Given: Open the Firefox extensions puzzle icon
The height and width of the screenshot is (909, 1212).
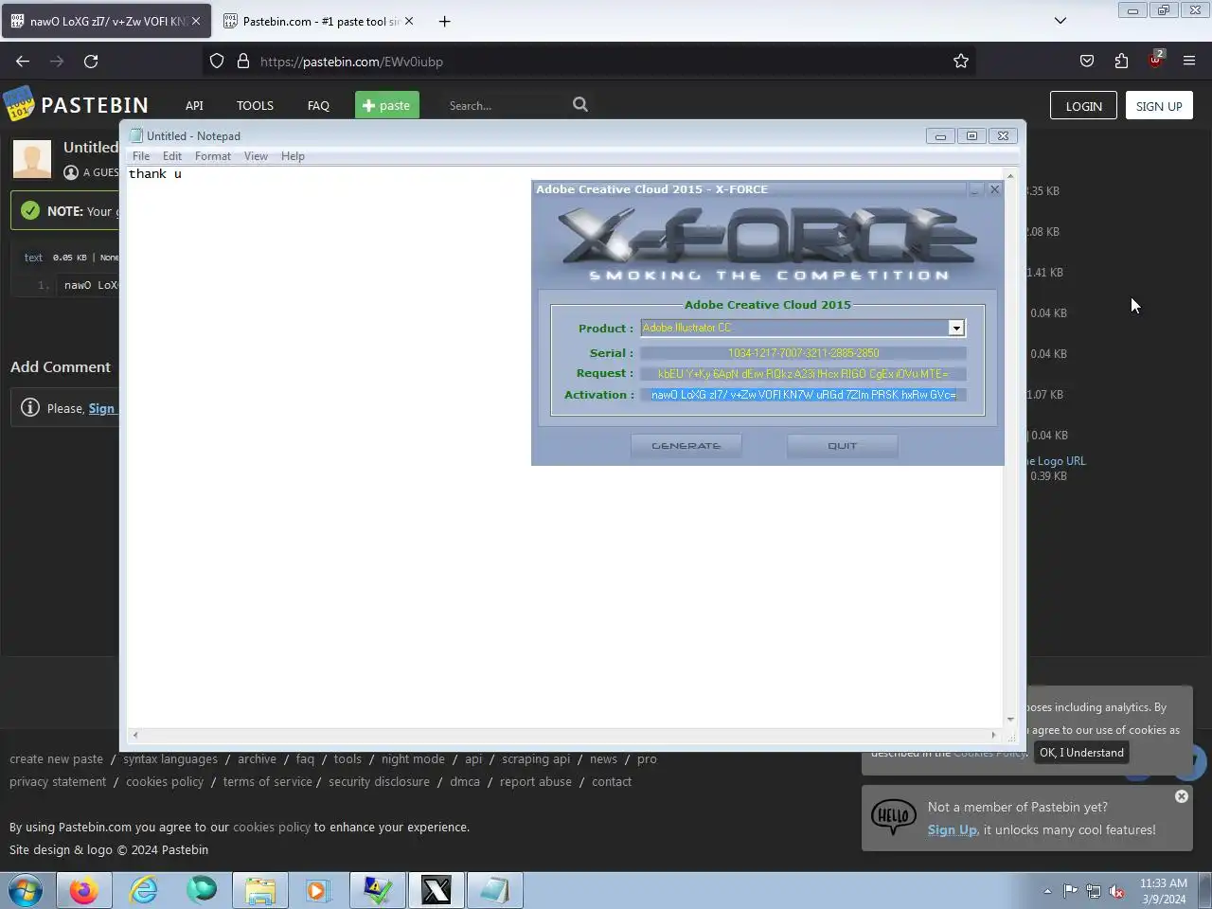Looking at the screenshot, I should pos(1121,62).
